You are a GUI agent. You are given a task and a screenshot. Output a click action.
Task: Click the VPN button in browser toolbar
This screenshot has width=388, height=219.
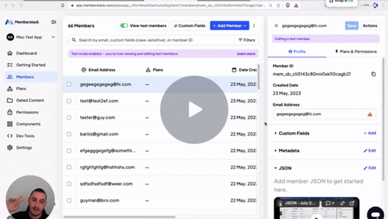(365, 5)
